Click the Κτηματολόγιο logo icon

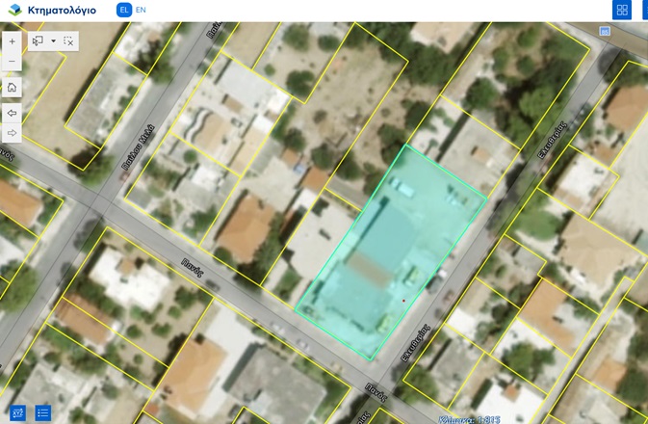point(14,11)
